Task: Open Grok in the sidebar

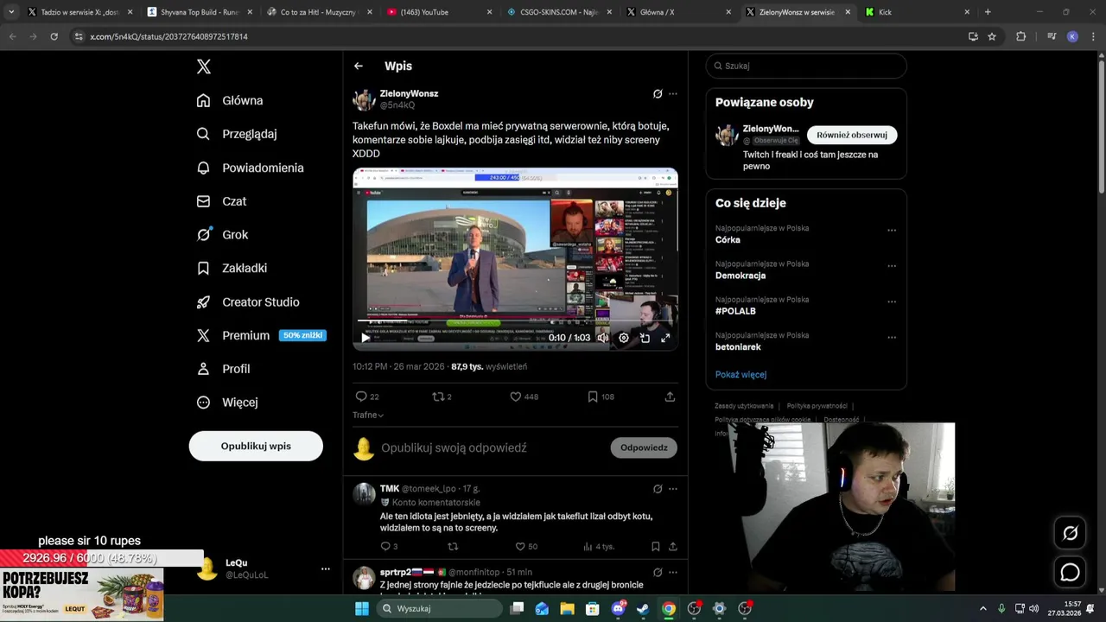Action: click(x=222, y=235)
